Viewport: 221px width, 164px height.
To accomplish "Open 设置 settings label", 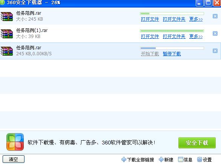I will (x=207, y=159).
